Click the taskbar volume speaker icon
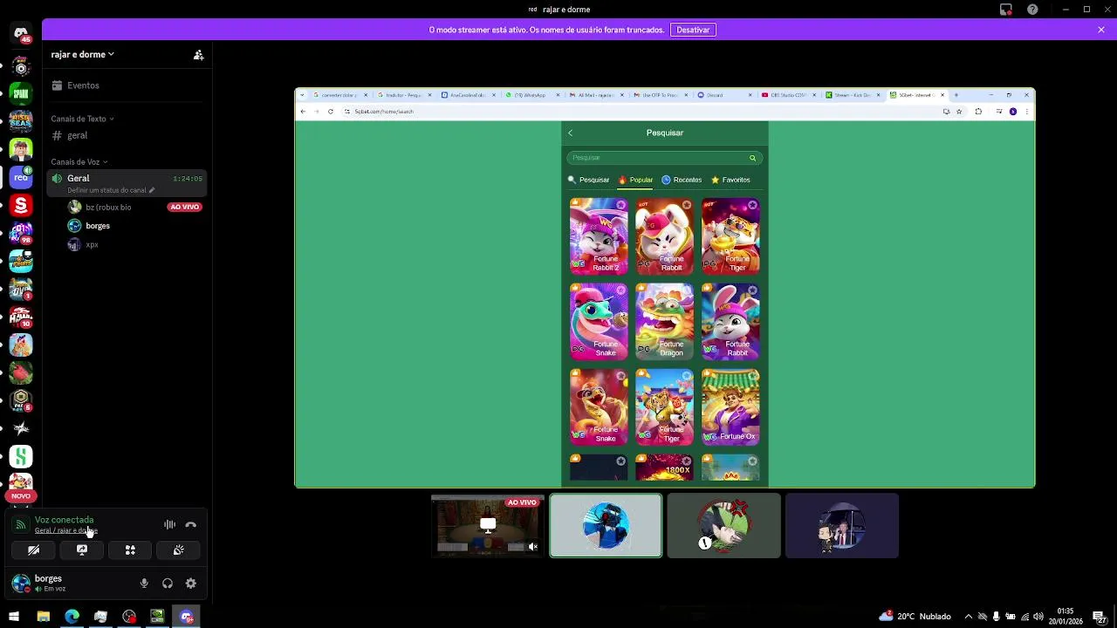 pyautogui.click(x=1039, y=617)
